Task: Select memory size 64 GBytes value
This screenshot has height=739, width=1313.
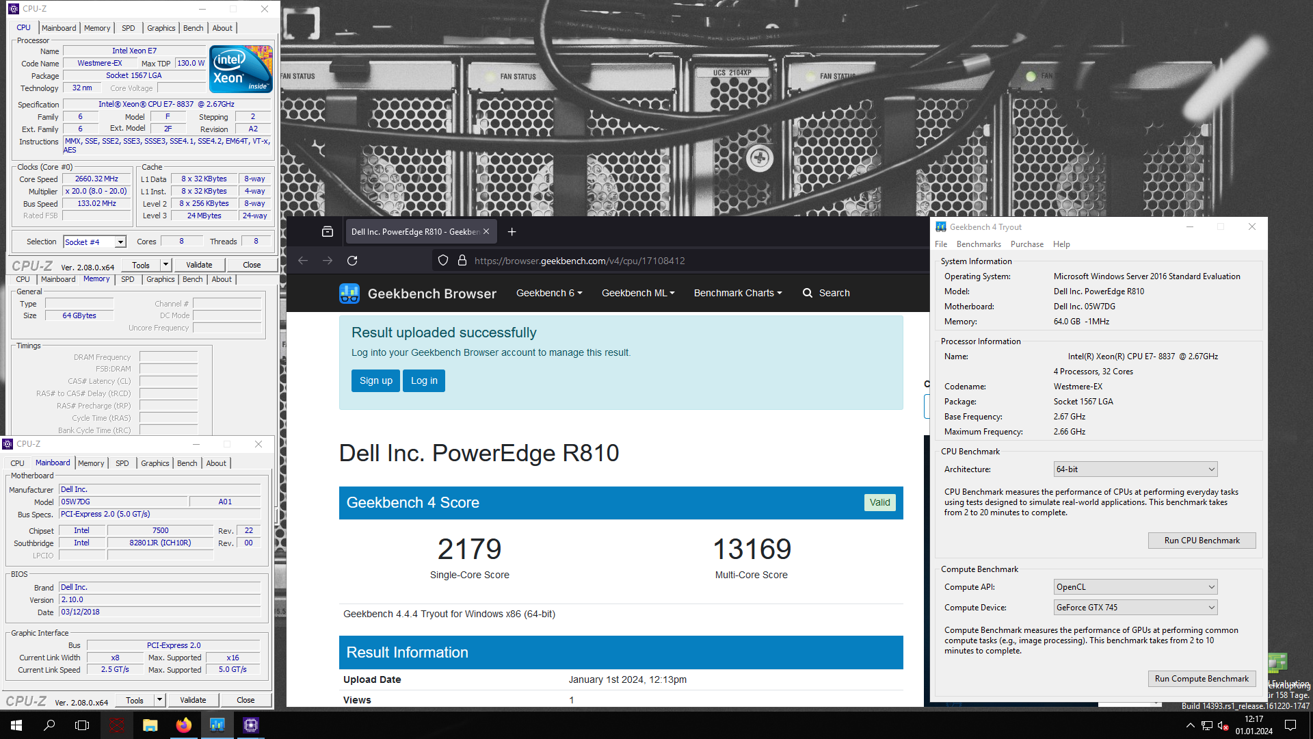Action: coord(79,316)
